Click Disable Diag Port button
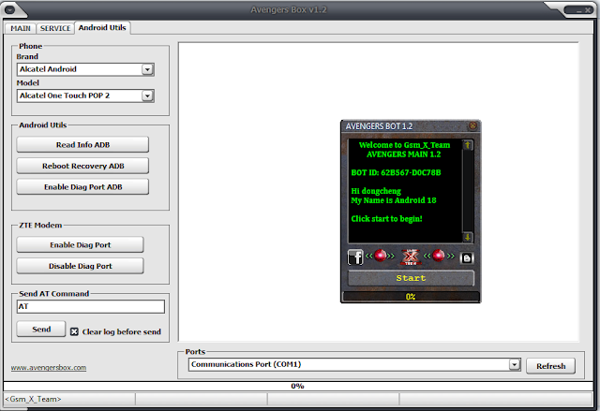This screenshot has width=600, height=411. 80,266
